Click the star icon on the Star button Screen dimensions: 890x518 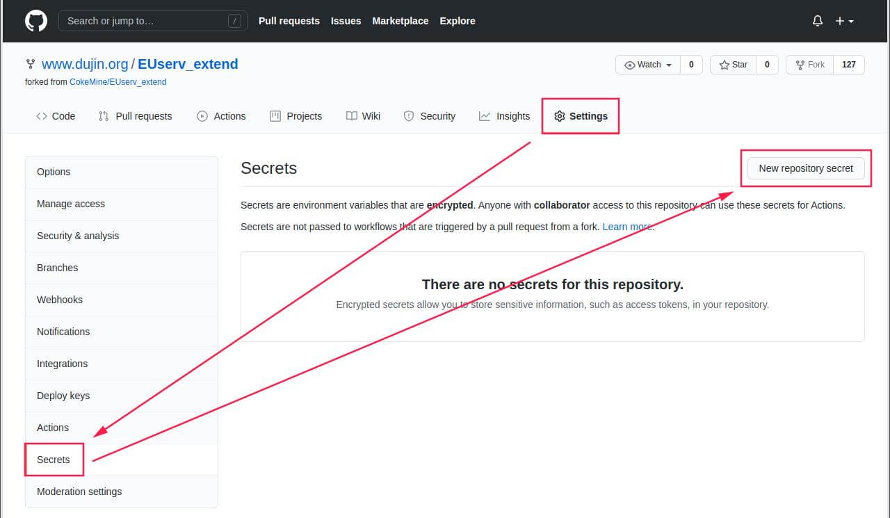pos(723,64)
